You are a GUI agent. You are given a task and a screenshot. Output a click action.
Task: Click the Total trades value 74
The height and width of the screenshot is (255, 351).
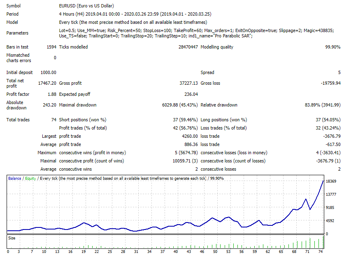point(53,120)
